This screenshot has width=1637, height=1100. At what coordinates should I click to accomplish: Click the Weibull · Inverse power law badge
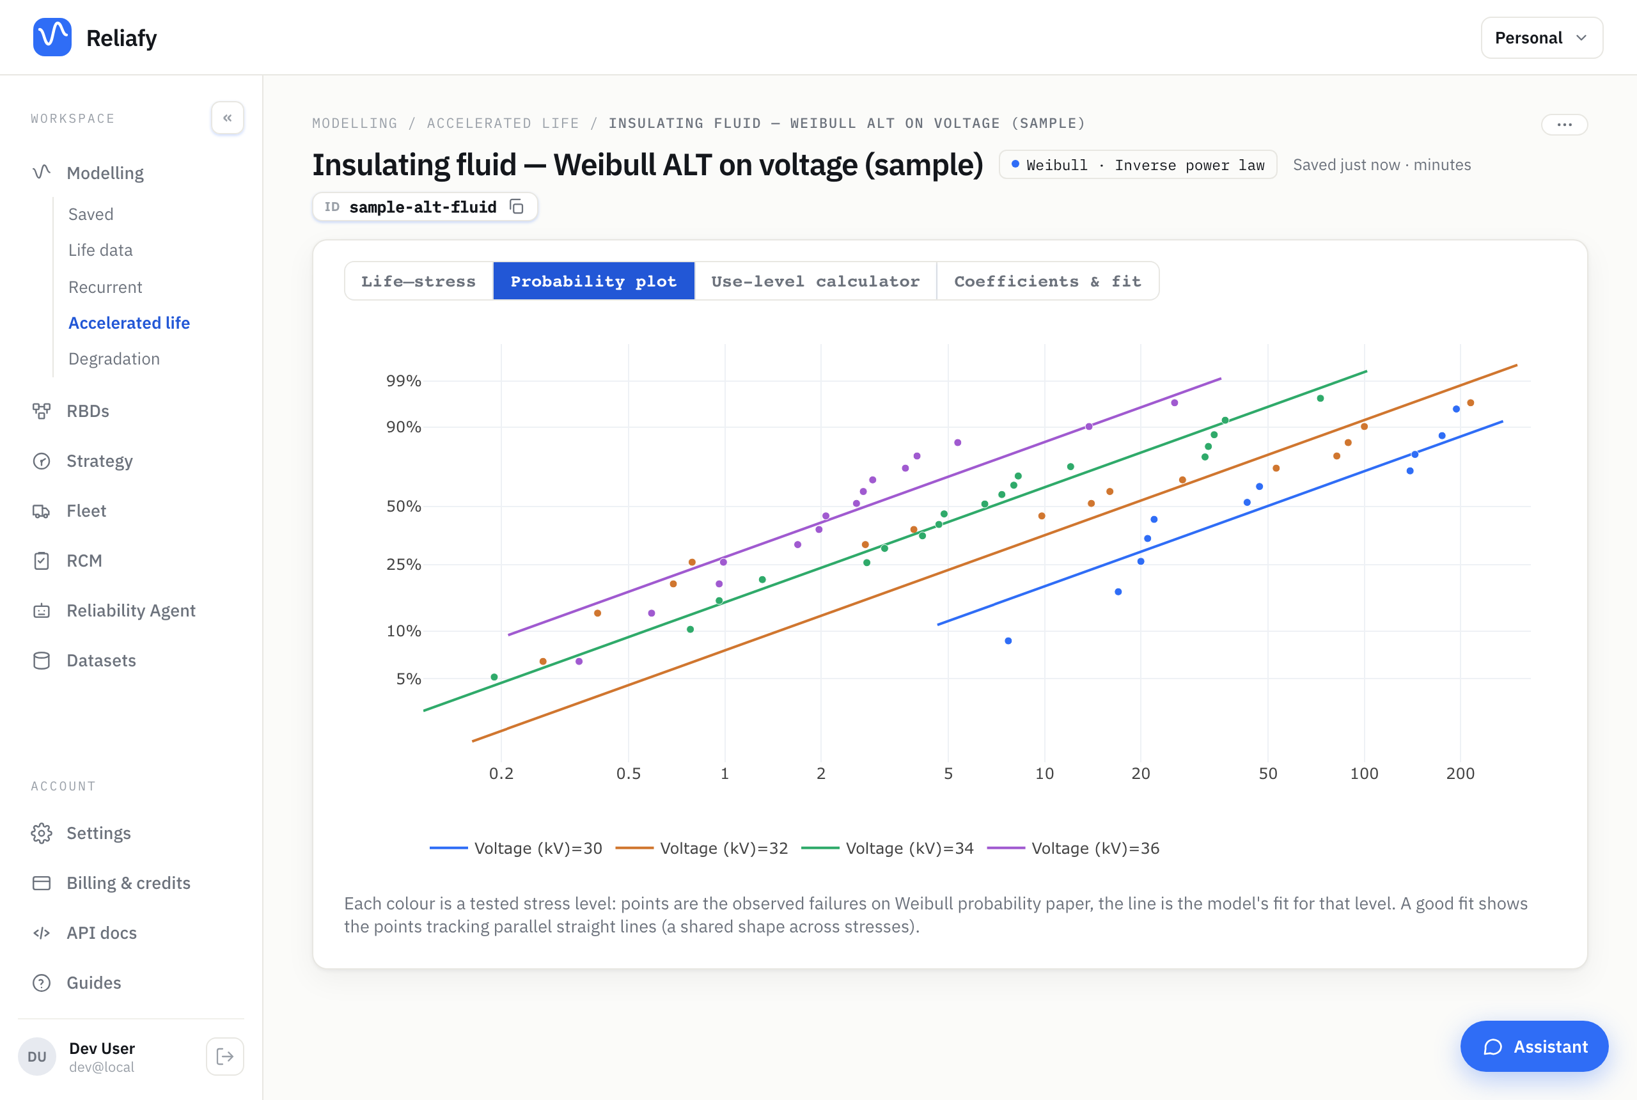[x=1138, y=165]
